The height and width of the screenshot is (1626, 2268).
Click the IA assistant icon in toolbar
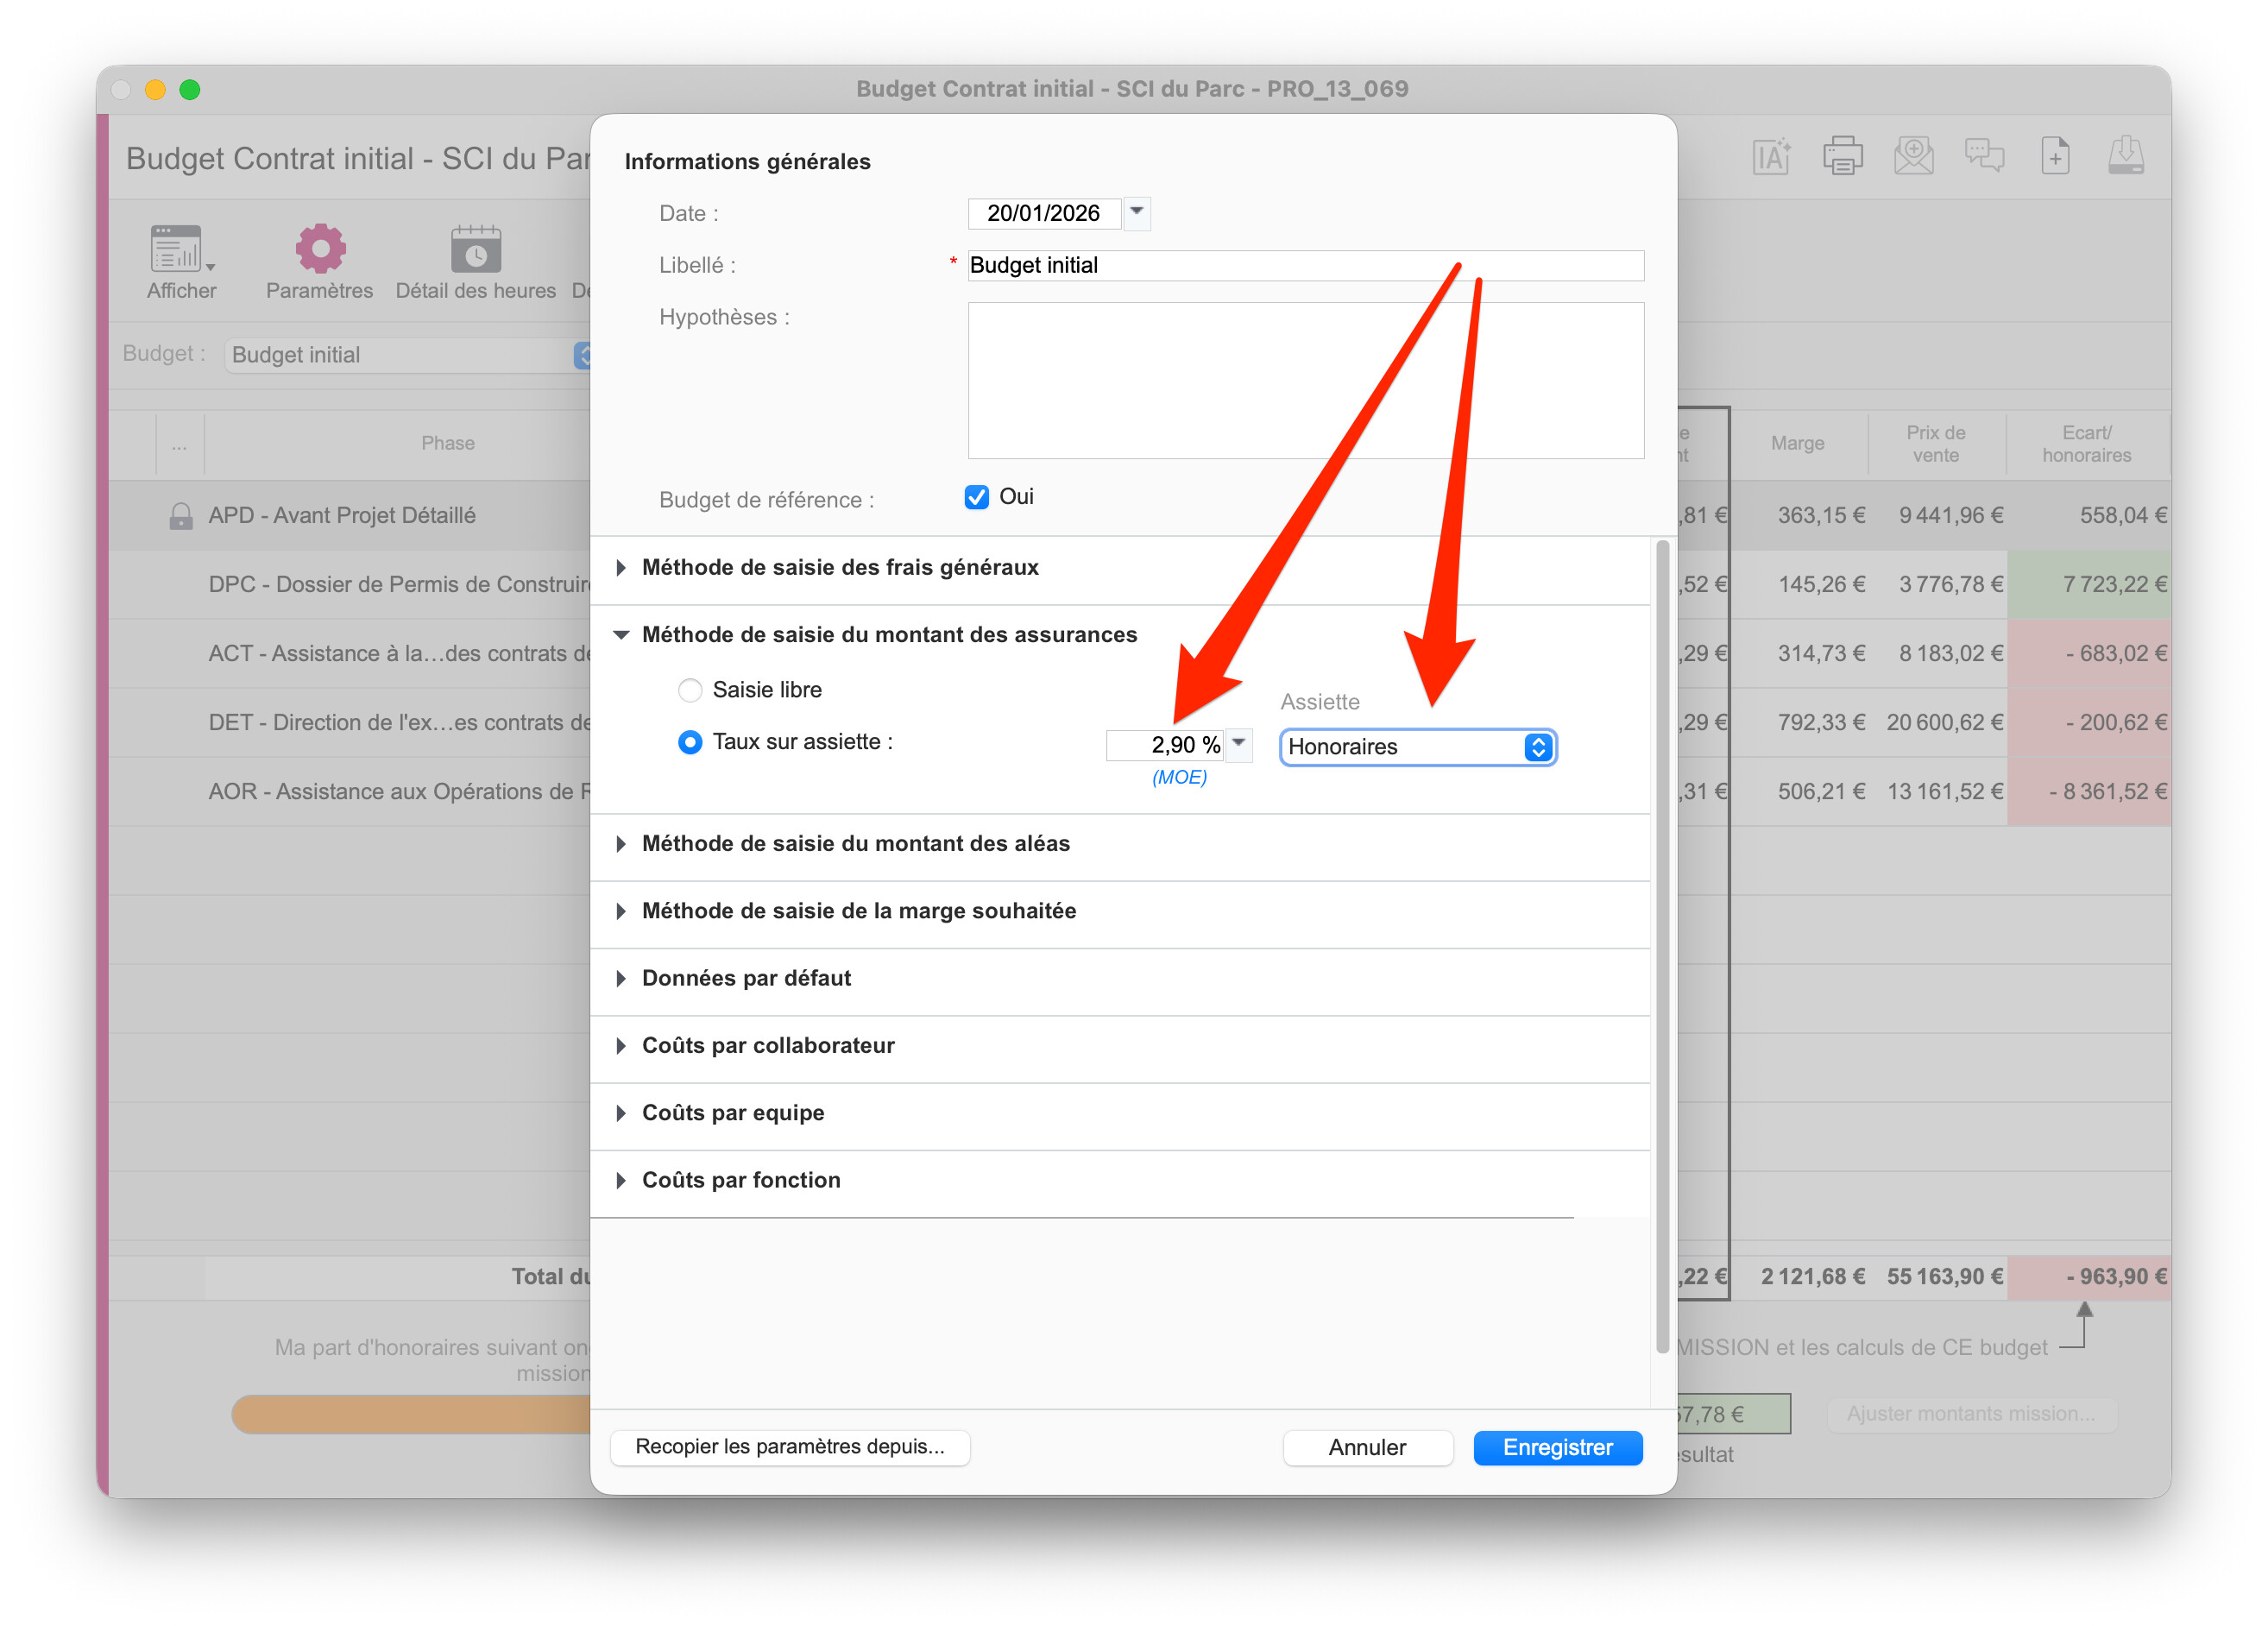1771,156
